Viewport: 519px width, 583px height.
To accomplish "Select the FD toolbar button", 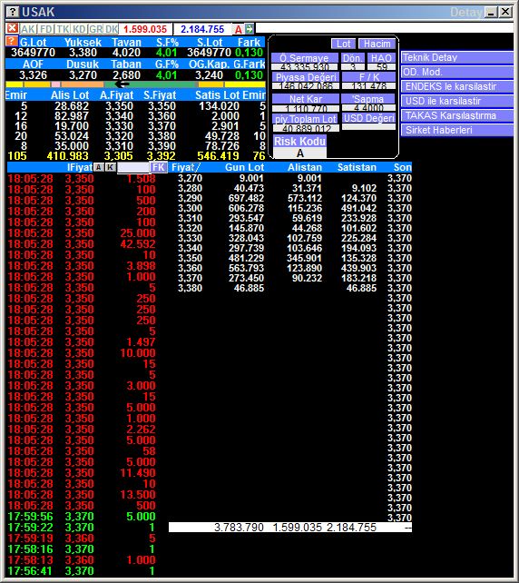I will pos(46,29).
